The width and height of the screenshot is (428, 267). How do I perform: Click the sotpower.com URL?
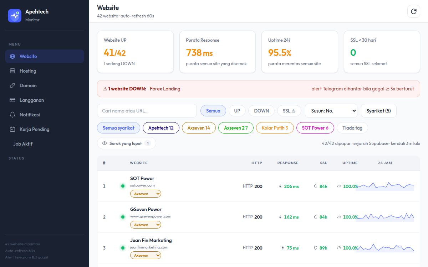pos(142,185)
